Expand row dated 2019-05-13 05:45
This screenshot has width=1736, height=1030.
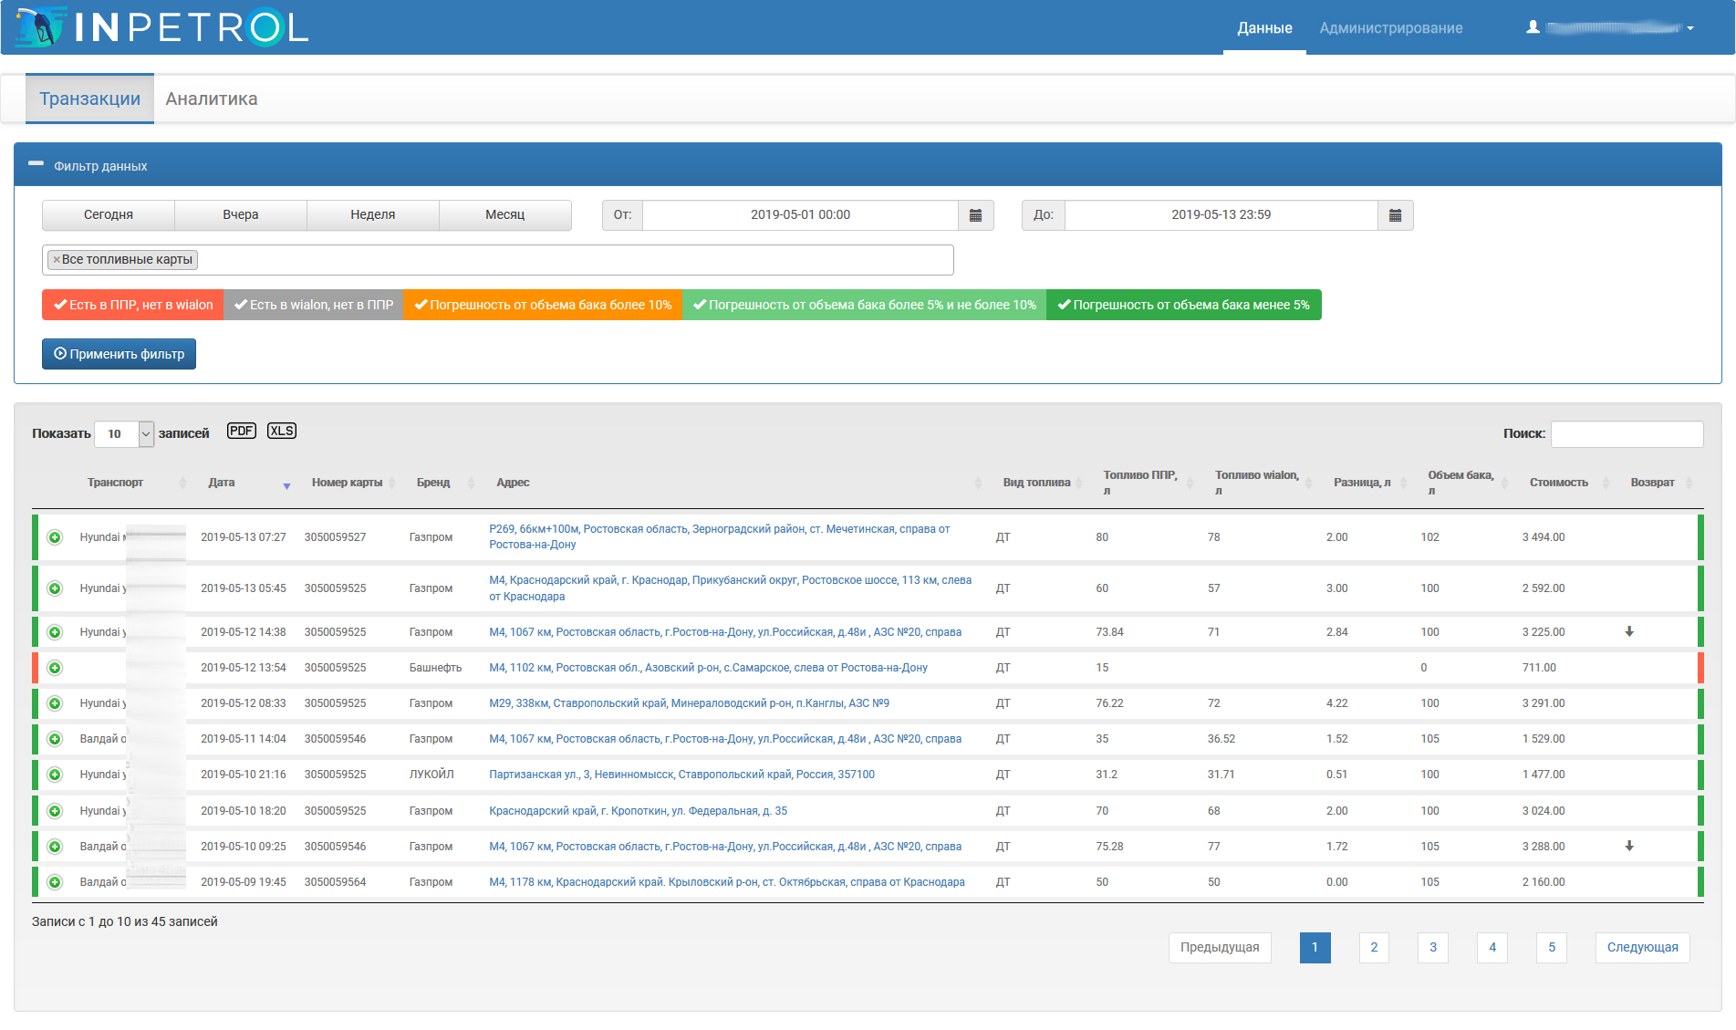[x=55, y=588]
